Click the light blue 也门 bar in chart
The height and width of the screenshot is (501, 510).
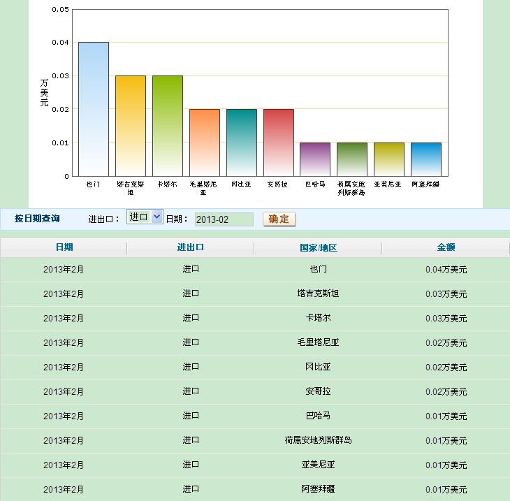[x=93, y=108]
